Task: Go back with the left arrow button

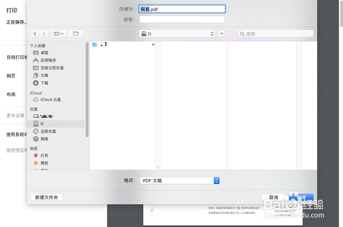Action: [x=35, y=34]
